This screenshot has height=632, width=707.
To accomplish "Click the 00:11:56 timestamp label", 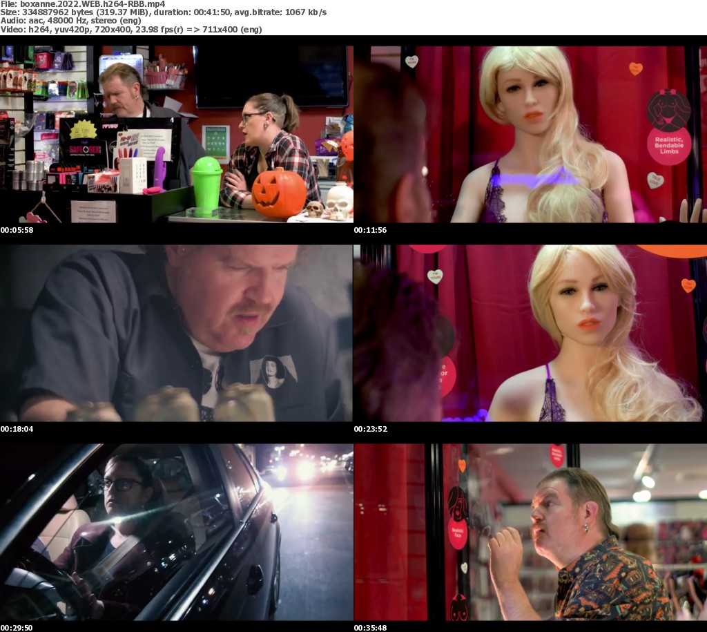I will pyautogui.click(x=370, y=230).
